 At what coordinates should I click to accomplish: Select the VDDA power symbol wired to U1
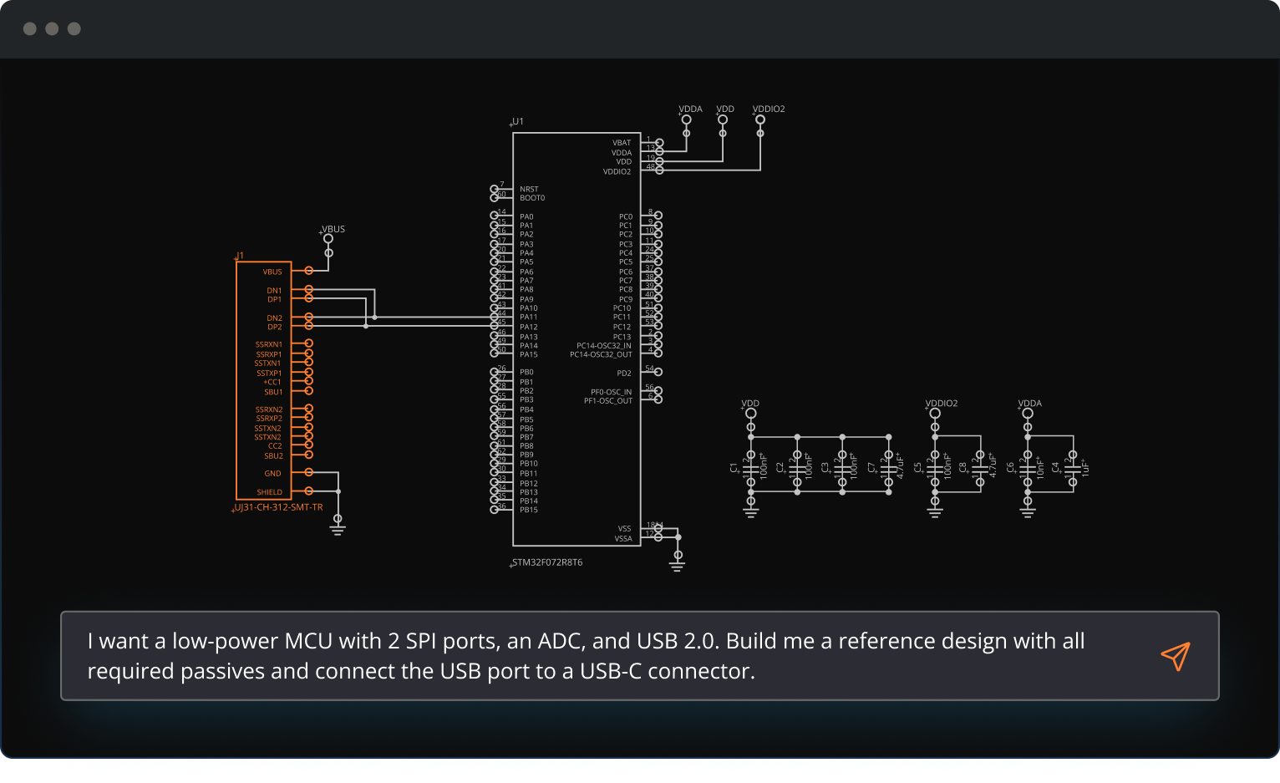(x=687, y=119)
